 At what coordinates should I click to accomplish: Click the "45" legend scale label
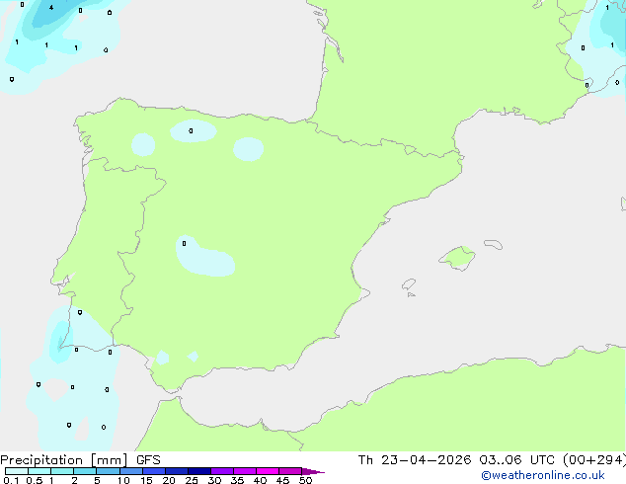click(x=282, y=480)
